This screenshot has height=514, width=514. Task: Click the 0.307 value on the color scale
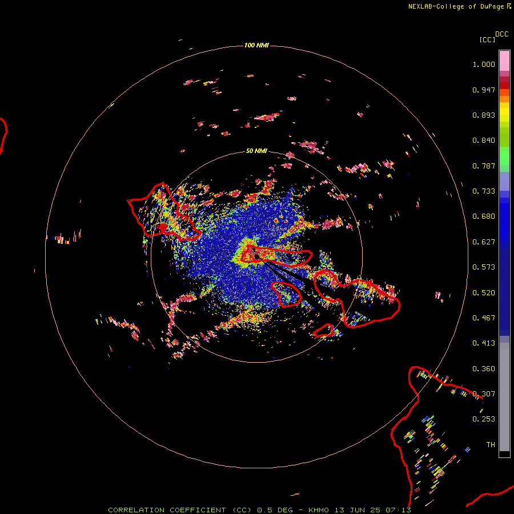pos(484,394)
